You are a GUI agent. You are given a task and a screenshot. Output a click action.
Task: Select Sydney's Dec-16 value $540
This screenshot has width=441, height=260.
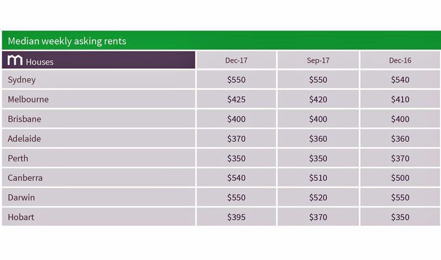(x=400, y=79)
